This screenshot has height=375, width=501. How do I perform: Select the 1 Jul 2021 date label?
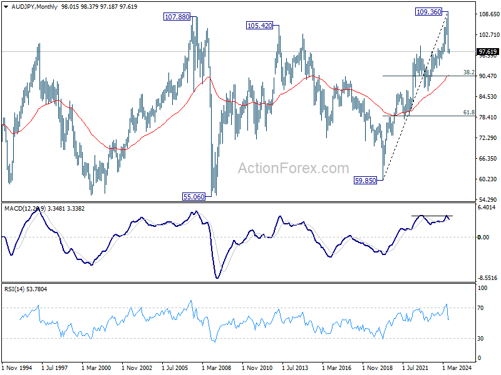click(415, 367)
